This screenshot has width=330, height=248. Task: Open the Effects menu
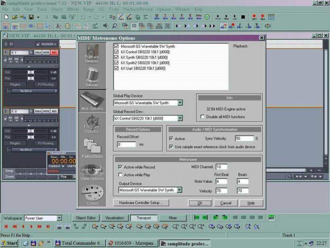pos(73,9)
